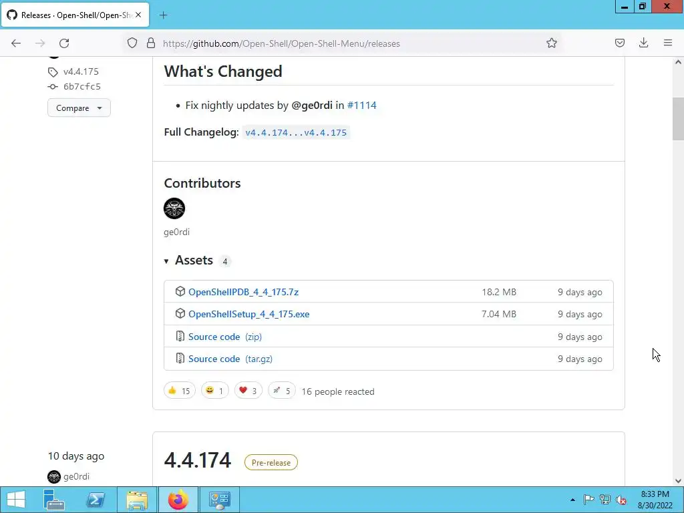
Task: Click the muted volume tray icon
Action: coord(621,500)
